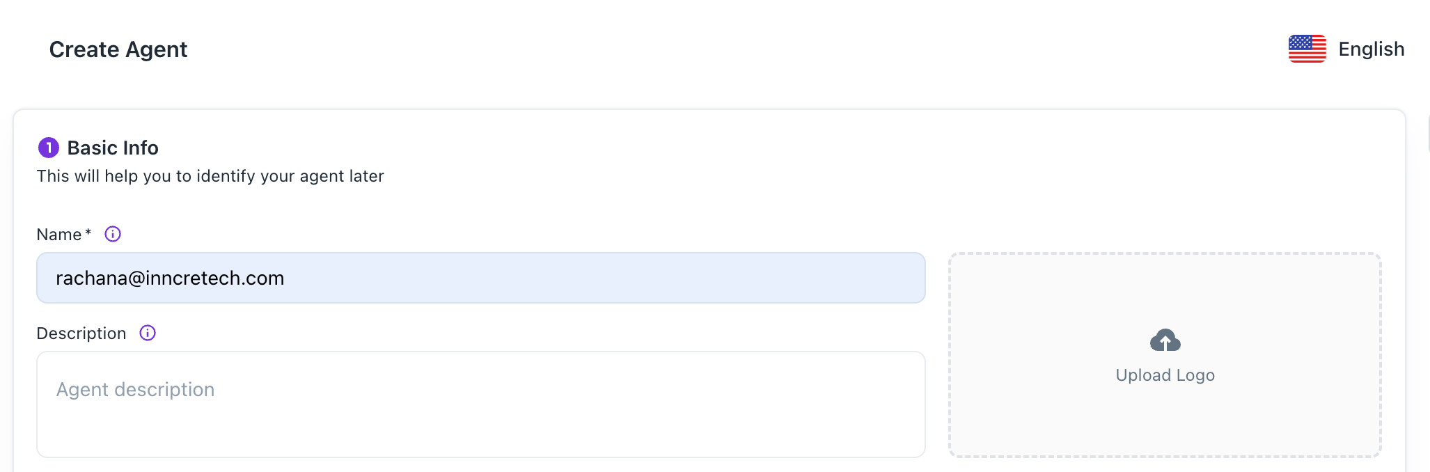1430x472 pixels.
Task: Click the purple step 1 badge
Action: tap(48, 148)
